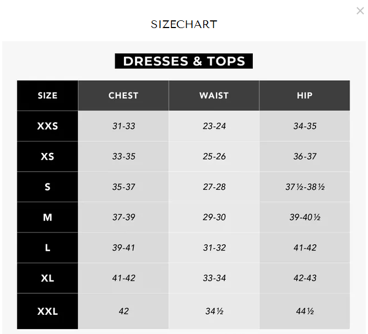Click hip measurement 37½-38½ cell
Viewport: 368px width, 334px height.
305,187
